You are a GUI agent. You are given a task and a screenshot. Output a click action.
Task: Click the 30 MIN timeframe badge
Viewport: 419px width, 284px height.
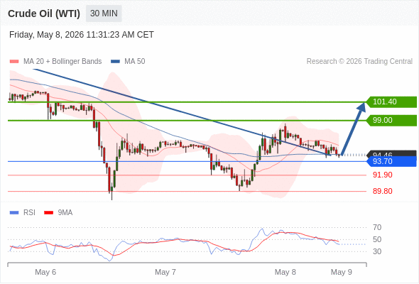104,13
